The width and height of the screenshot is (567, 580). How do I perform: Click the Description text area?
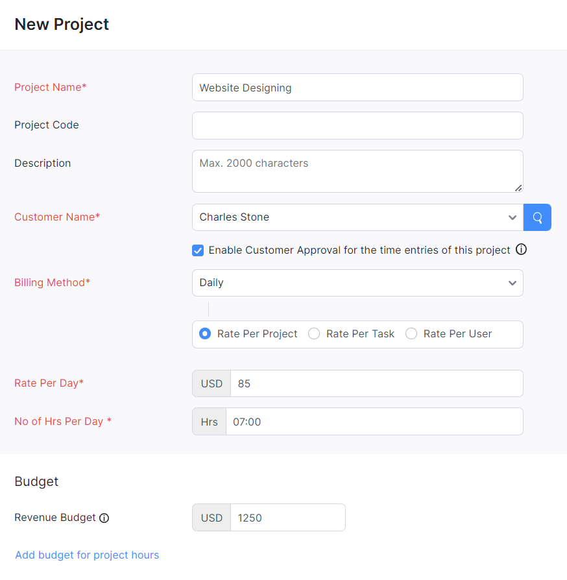[x=357, y=171]
